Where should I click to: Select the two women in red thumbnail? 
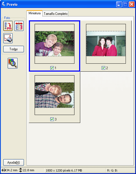[106, 44]
